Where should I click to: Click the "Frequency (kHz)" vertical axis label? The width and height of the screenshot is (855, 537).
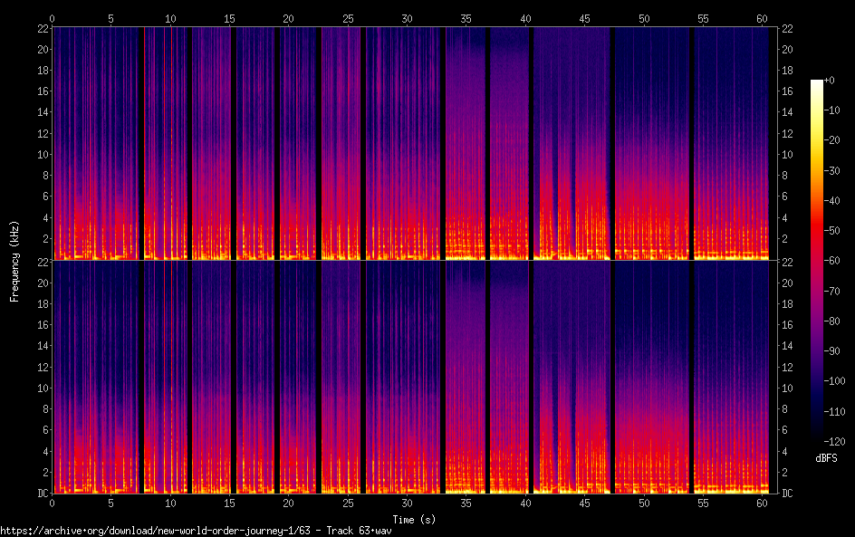(14, 261)
